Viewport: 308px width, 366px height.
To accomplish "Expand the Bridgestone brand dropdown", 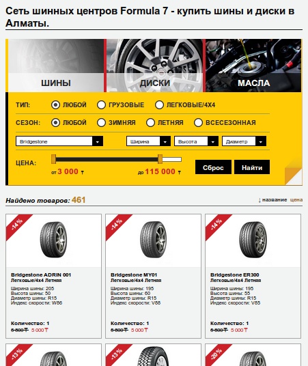I will 59,141.
